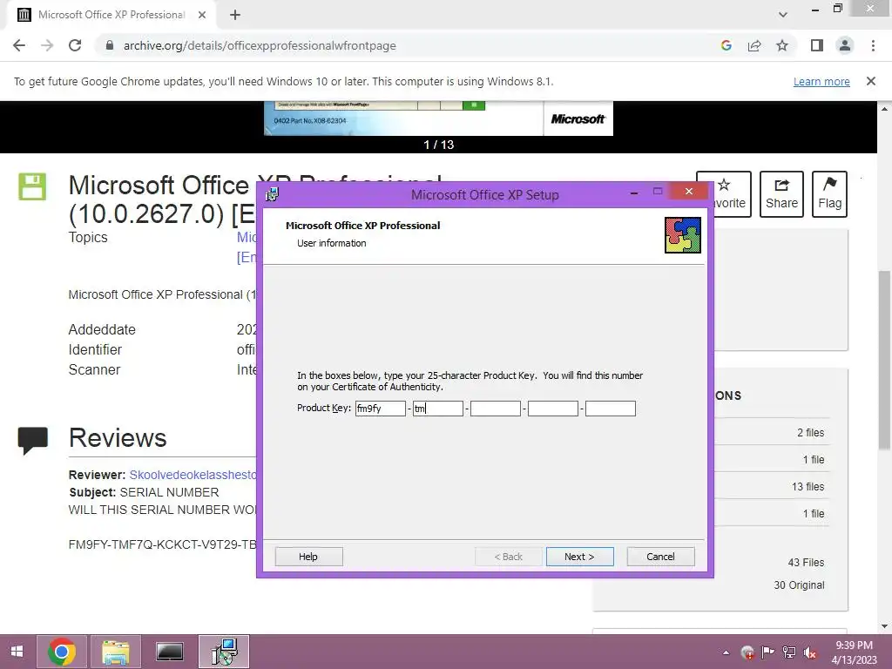Image resolution: width=892 pixels, height=669 pixels.
Task: Open the Chrome three-dot menu
Action: click(x=873, y=45)
